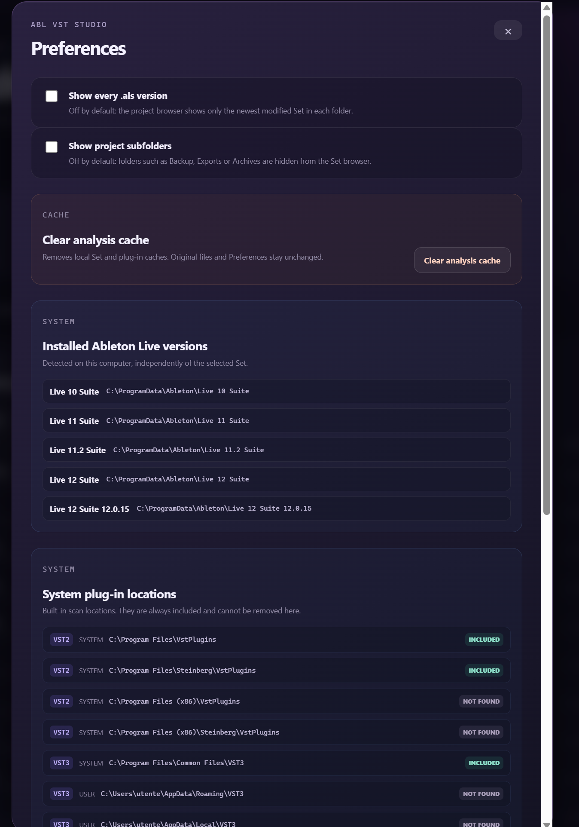Select the Live 12 Suite row
Image resolution: width=579 pixels, height=827 pixels.
click(276, 479)
